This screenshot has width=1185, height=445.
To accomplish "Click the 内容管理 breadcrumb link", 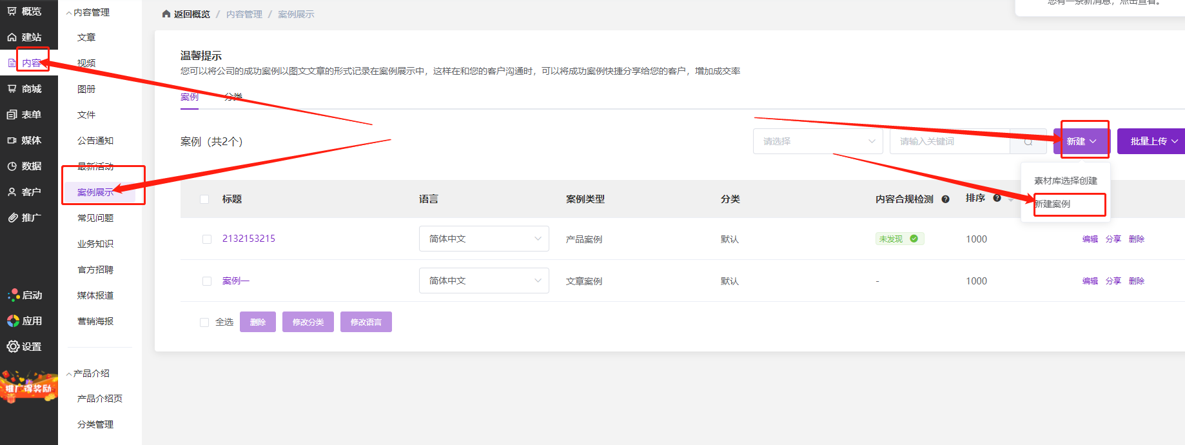I will point(244,14).
